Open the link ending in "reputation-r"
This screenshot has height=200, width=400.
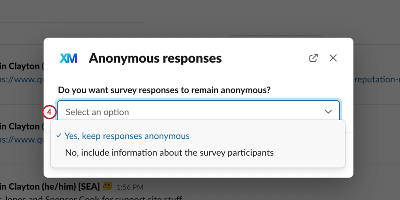click(376, 80)
